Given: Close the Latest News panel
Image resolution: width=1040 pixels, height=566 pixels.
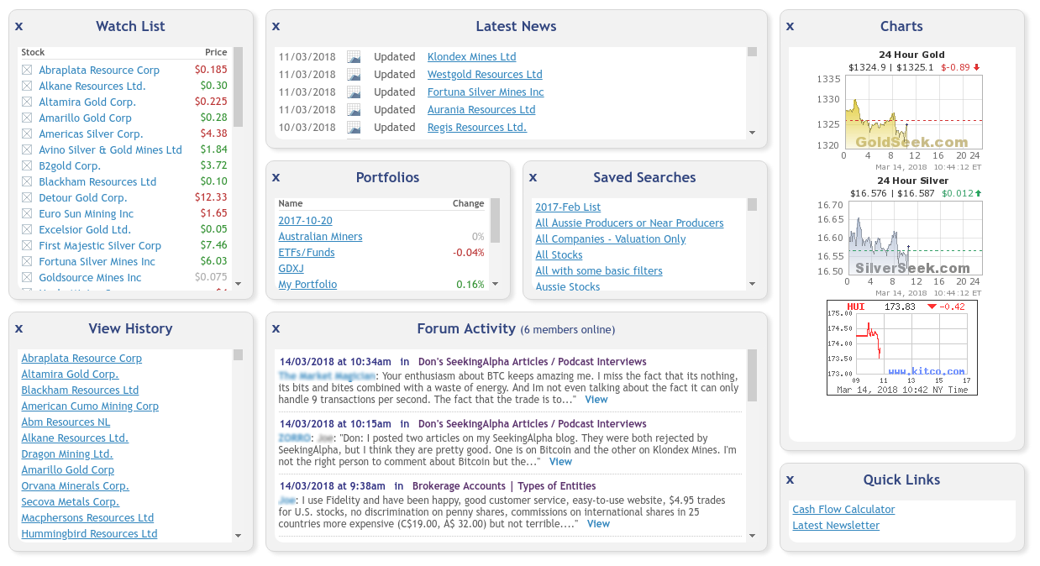Looking at the screenshot, I should coord(276,27).
